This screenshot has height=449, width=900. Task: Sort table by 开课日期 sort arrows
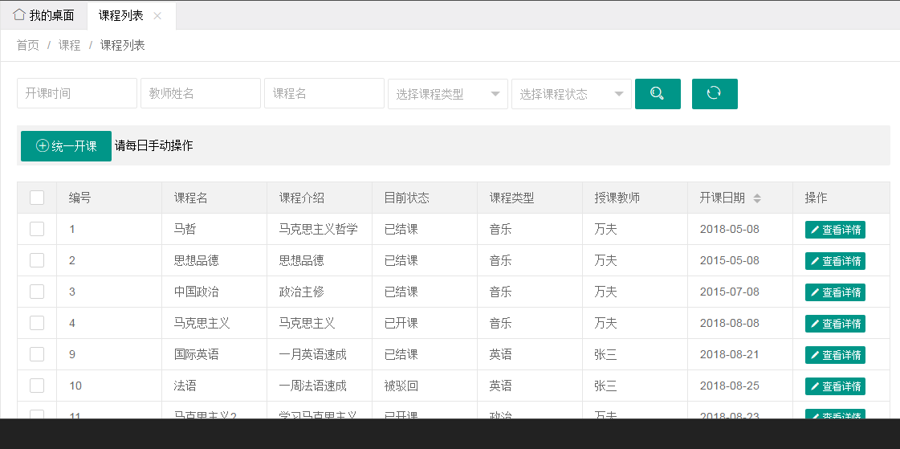click(x=756, y=198)
